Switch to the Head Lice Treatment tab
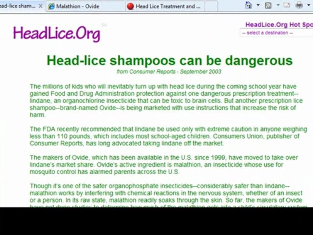This screenshot has width=313, height=235. pos(165,7)
